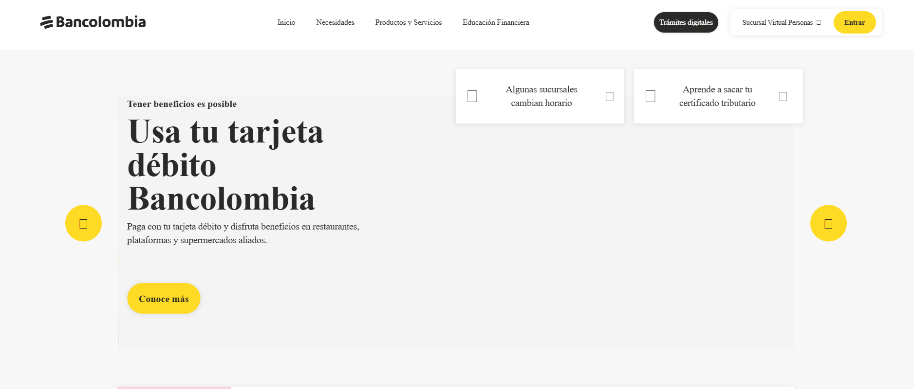The image size is (914, 389).
Task: Open the Necesidades menu
Action: click(335, 22)
